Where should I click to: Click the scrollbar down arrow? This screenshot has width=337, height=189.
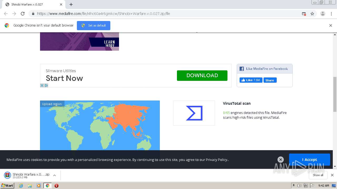pyautogui.click(x=335, y=166)
